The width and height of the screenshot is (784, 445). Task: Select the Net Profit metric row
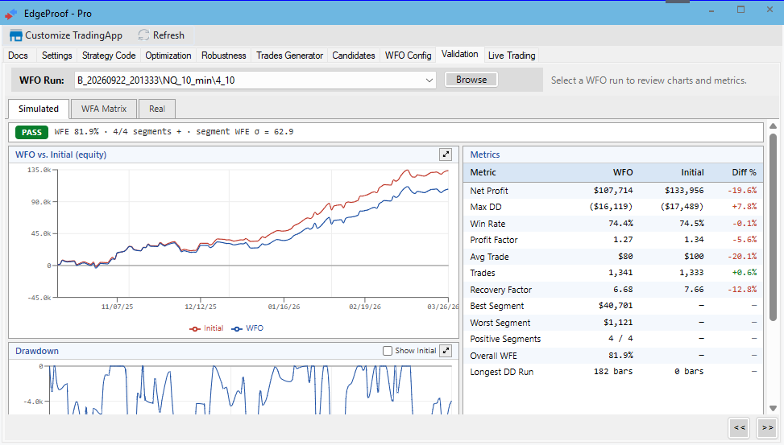(613, 190)
